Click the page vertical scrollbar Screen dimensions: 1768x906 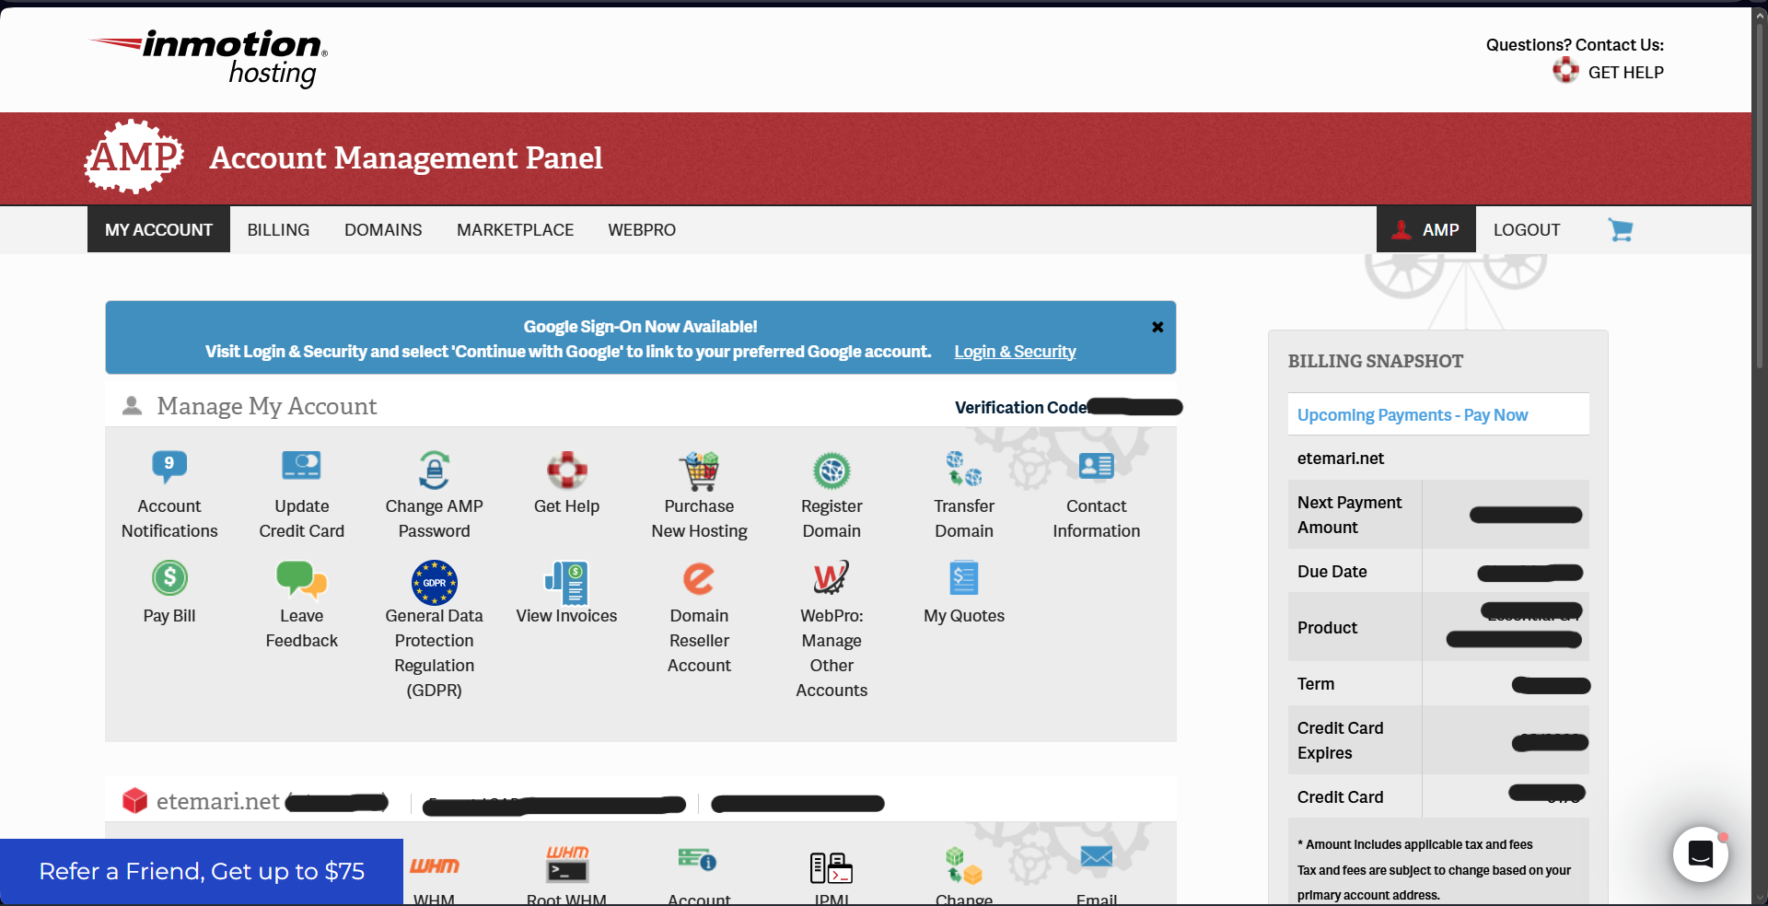point(1760,197)
